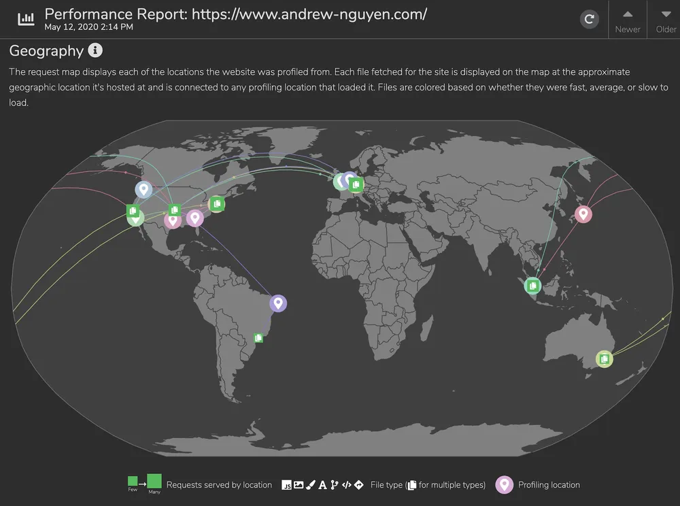The height and width of the screenshot is (506, 680).
Task: Click the paintbrush CSS file type legend icon
Action: click(311, 485)
